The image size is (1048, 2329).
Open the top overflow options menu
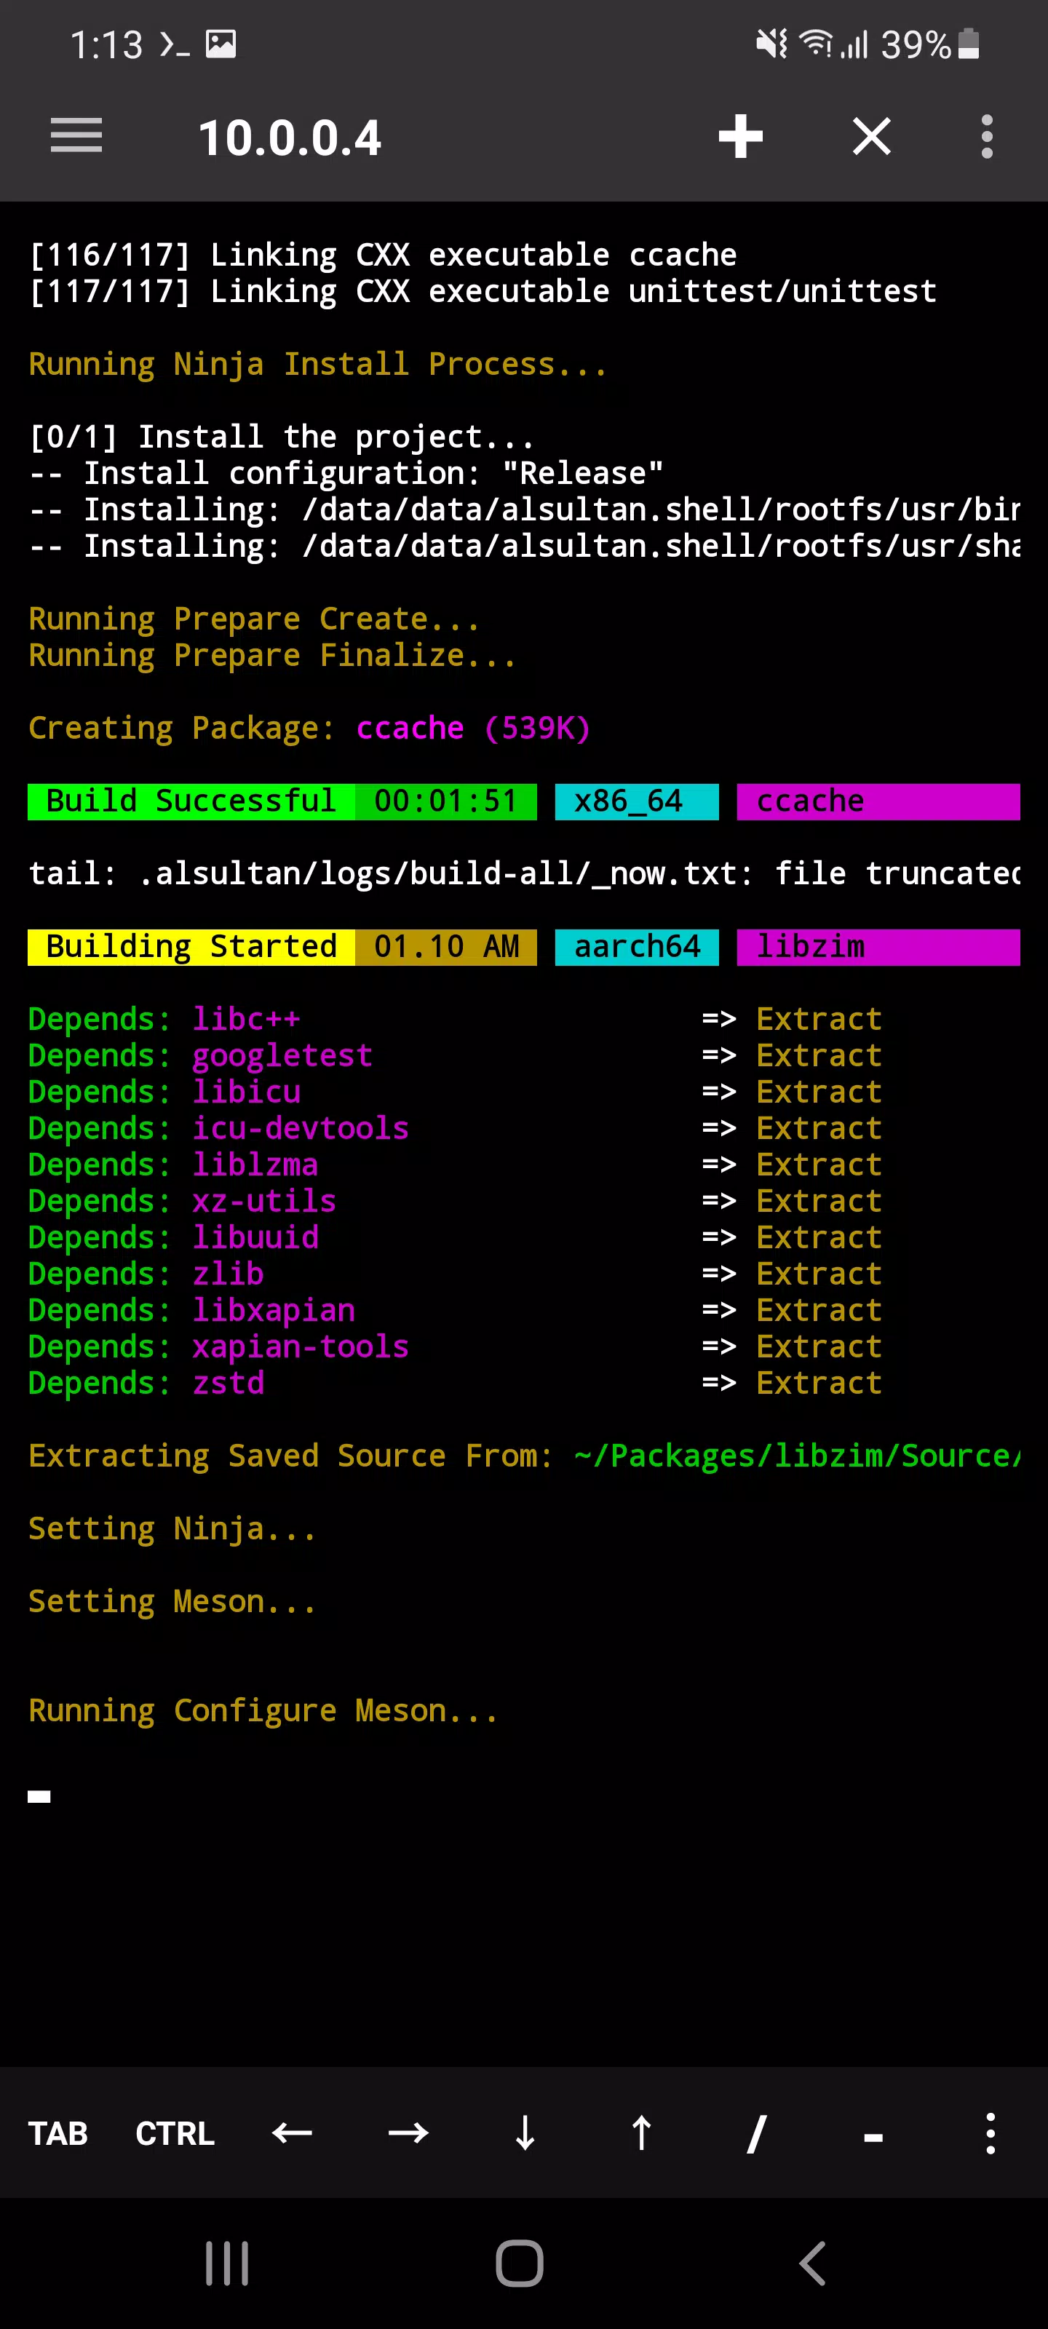tap(987, 137)
